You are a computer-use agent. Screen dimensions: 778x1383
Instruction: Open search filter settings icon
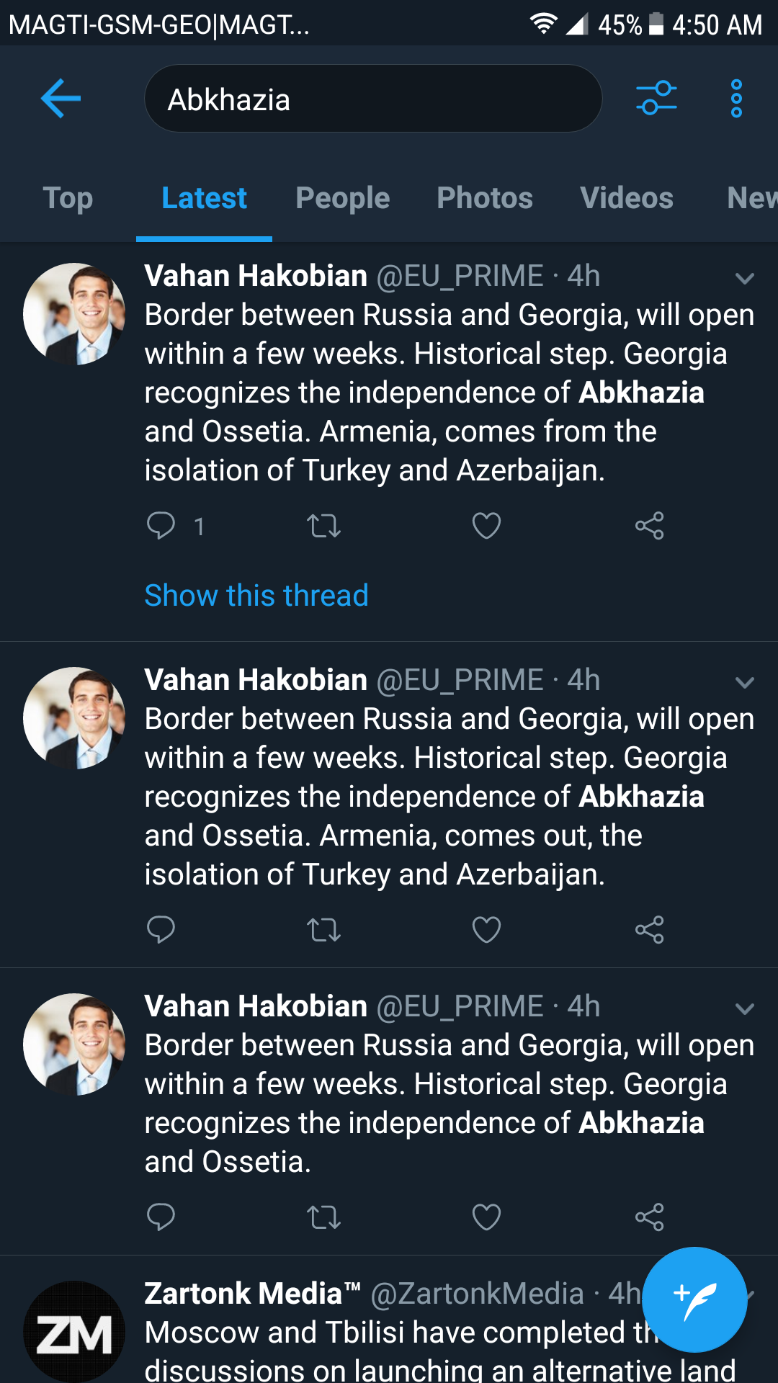656,98
